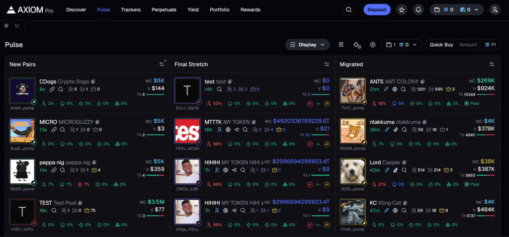Click the Deposit button
This screenshot has height=237, width=509.
[x=377, y=10]
